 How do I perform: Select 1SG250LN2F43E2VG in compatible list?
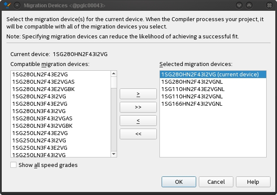[x=40, y=133]
